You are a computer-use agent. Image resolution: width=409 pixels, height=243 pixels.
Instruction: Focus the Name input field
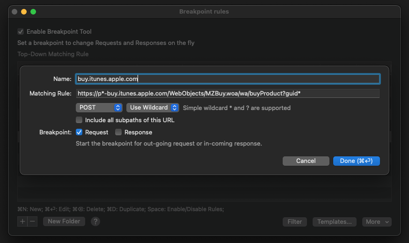(x=228, y=79)
